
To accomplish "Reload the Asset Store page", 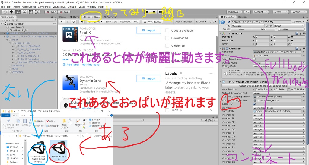I will pyautogui.click(x=74, y=22).
